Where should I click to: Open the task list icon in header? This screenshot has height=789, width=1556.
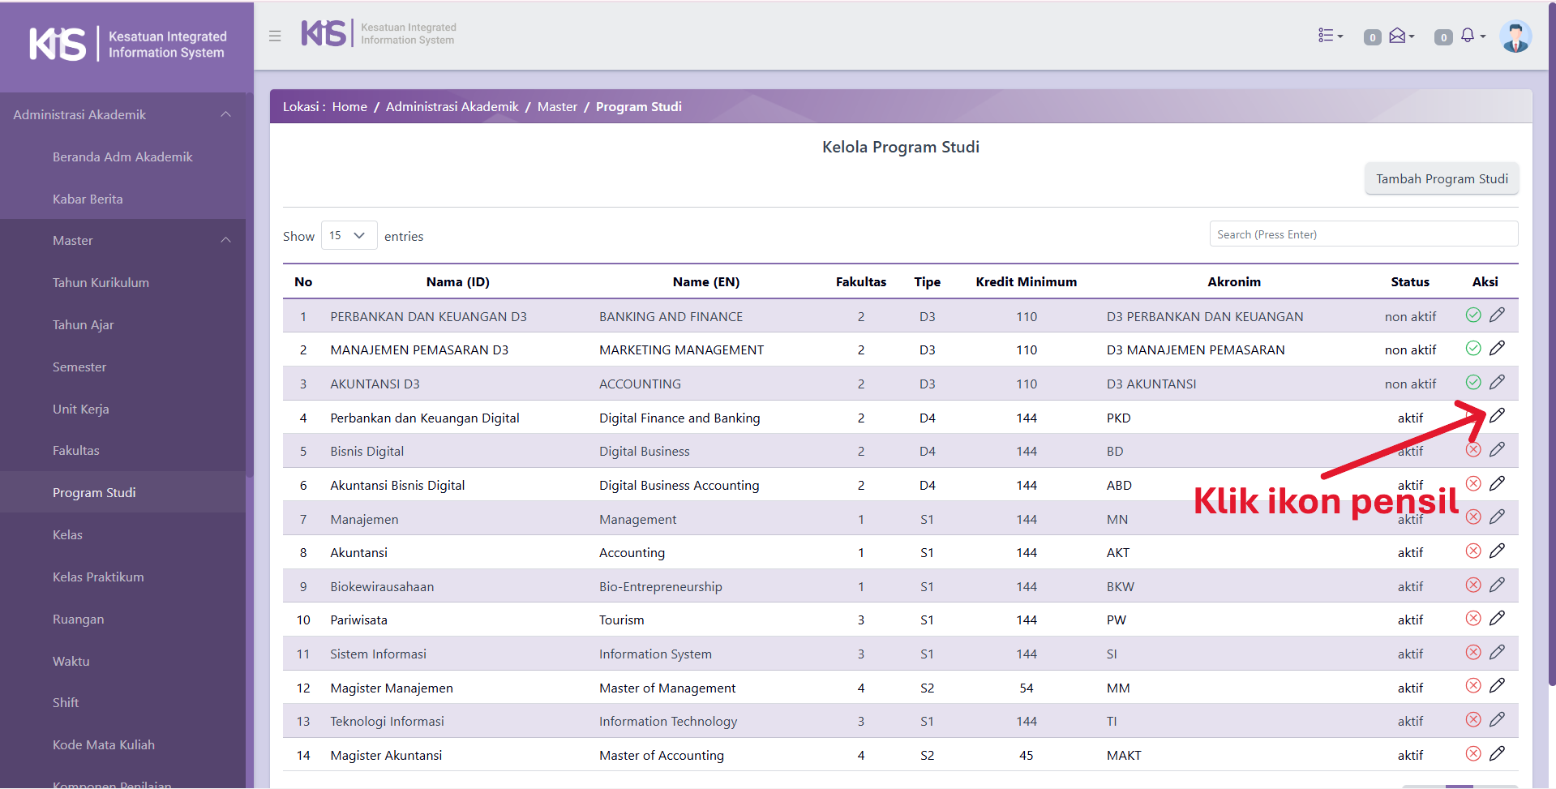click(1327, 36)
